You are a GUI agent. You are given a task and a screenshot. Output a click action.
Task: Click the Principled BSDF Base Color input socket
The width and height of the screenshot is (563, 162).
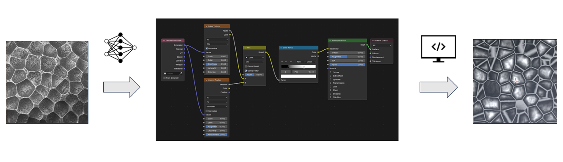[328, 49]
